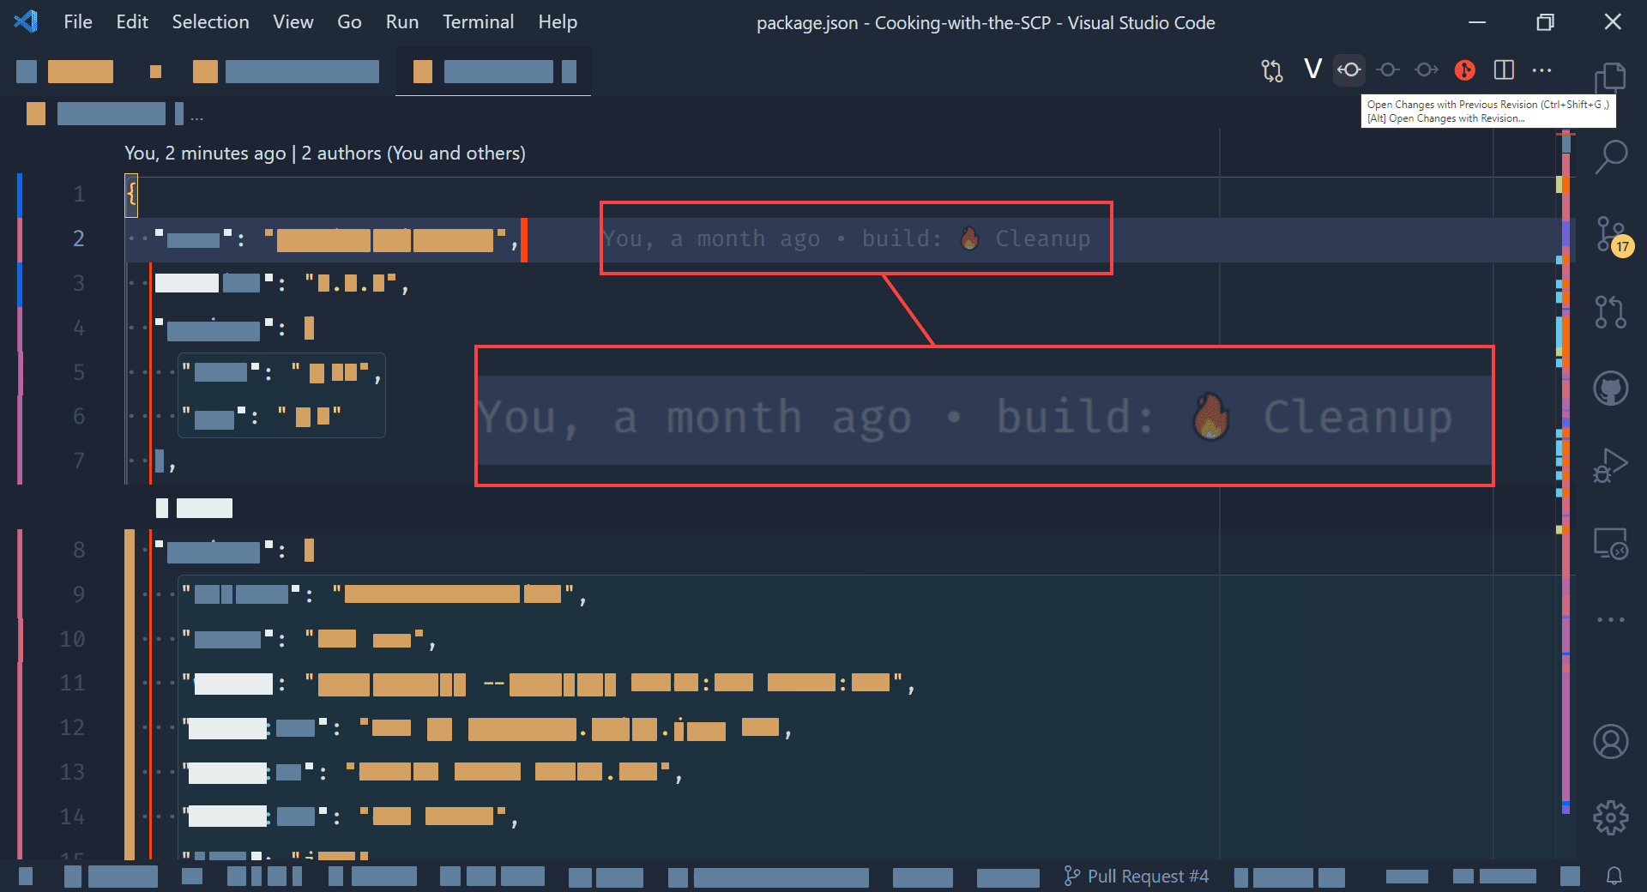Click the compare changes toolbar button
This screenshot has width=1647, height=892.
(1272, 70)
